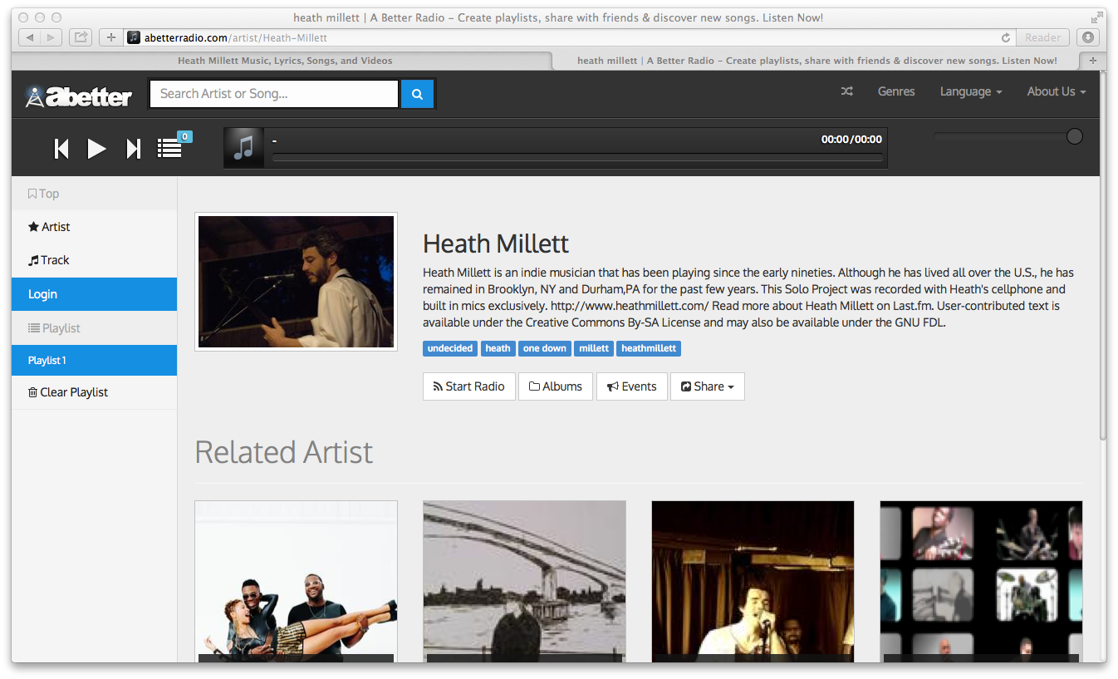Viewport: 1118px width, 679px height.
Task: Adjust the volume slider knob
Action: point(1074,136)
